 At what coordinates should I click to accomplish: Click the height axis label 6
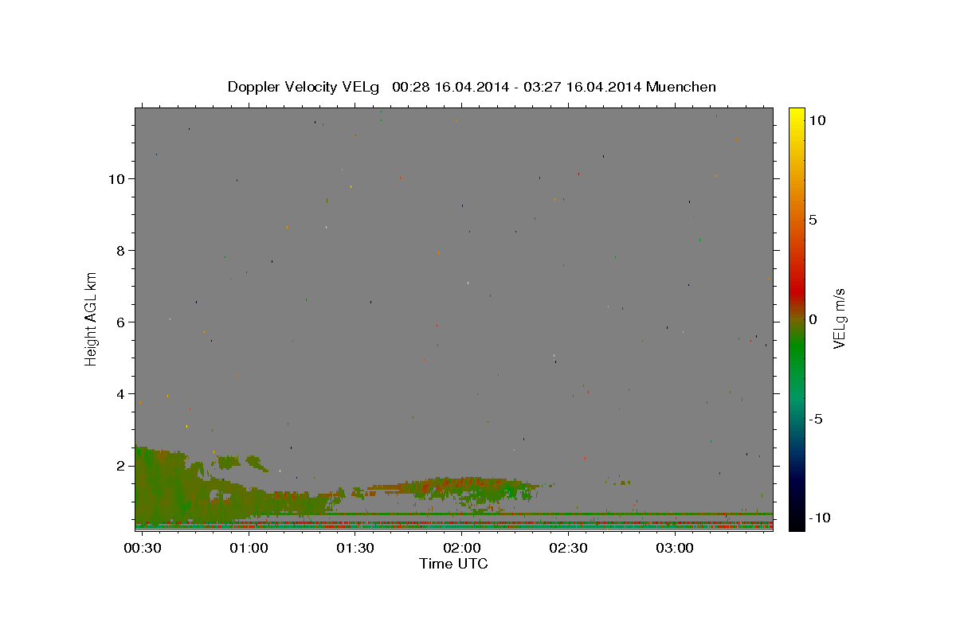pyautogui.click(x=122, y=322)
